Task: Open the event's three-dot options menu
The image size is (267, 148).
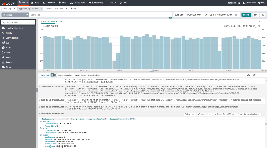Action: (x=263, y=114)
